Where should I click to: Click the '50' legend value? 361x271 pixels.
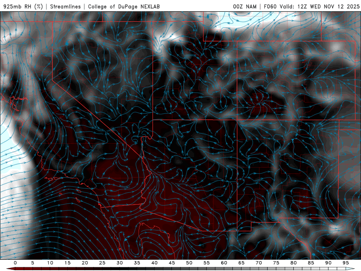189,263
